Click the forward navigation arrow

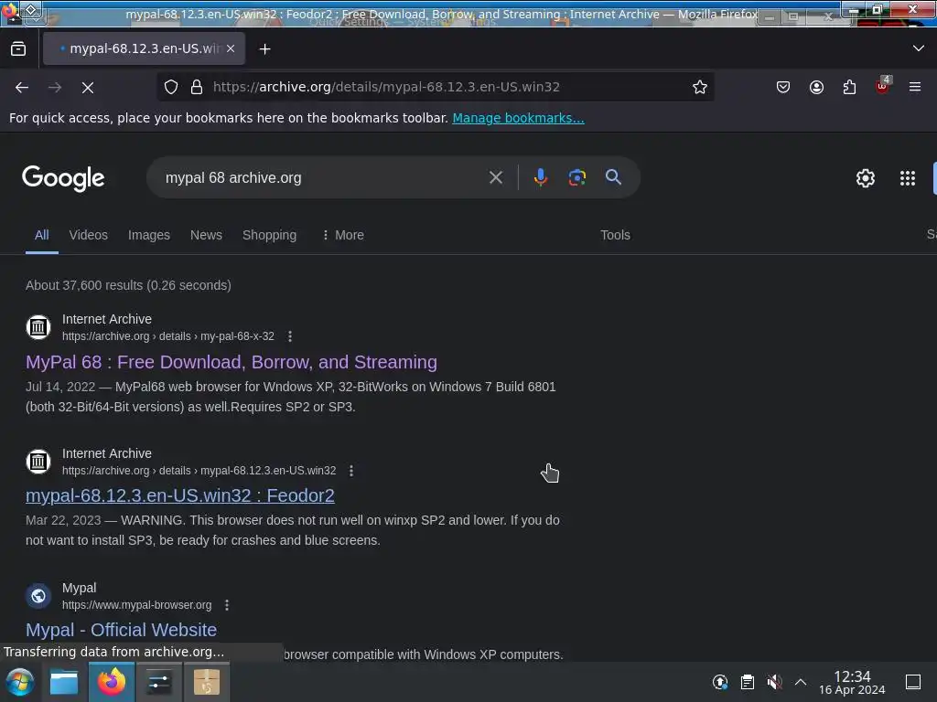[55, 88]
